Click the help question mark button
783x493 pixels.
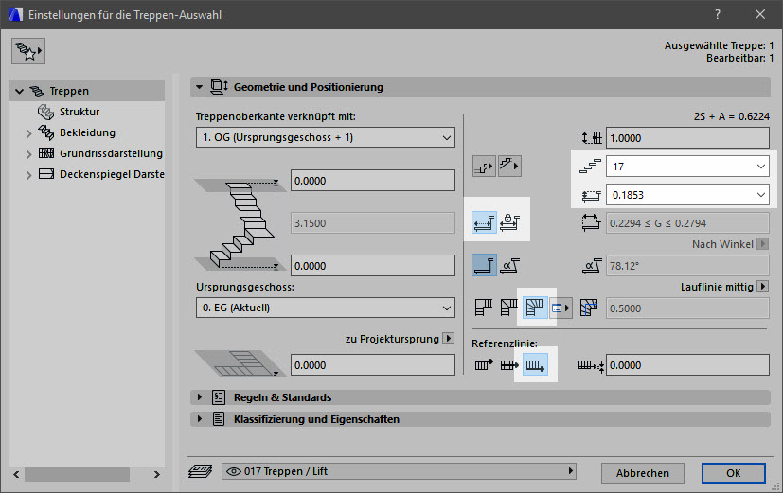(x=718, y=14)
